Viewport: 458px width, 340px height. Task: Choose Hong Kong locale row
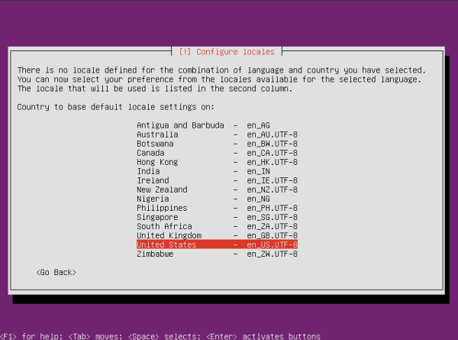click(x=217, y=162)
